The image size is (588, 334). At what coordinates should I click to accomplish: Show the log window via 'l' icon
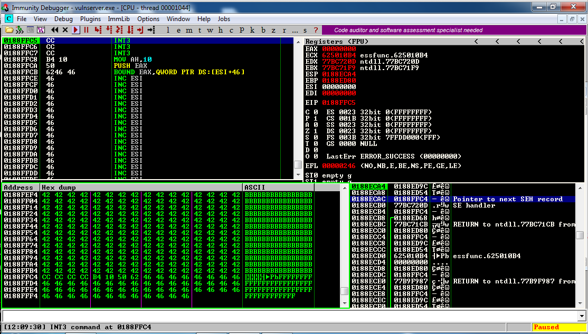point(167,30)
